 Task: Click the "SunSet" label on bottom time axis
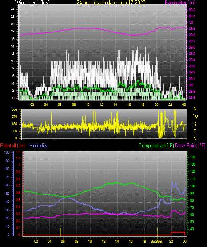(x=156, y=241)
